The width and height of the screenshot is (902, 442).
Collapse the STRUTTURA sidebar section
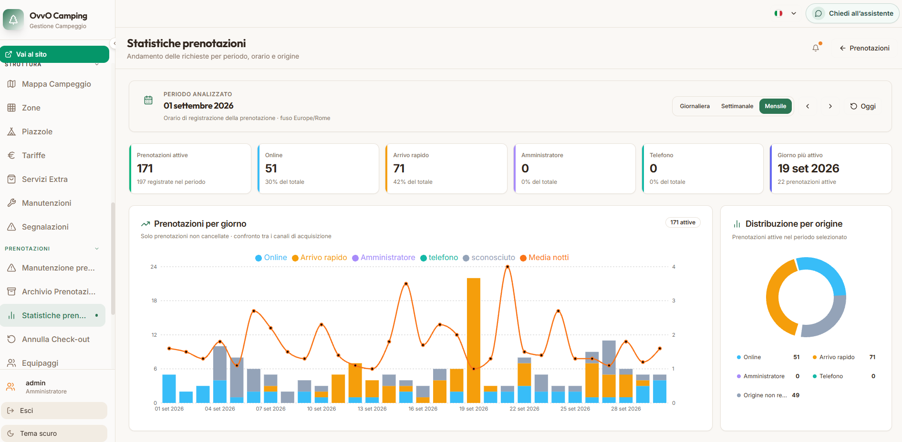(x=97, y=64)
